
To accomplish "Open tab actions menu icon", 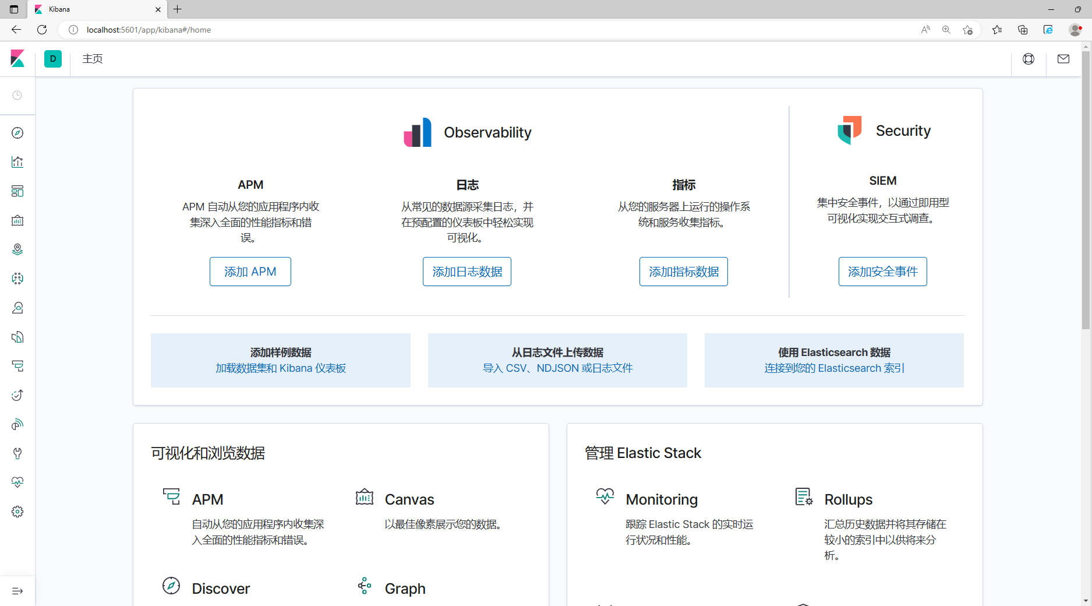I will point(14,9).
